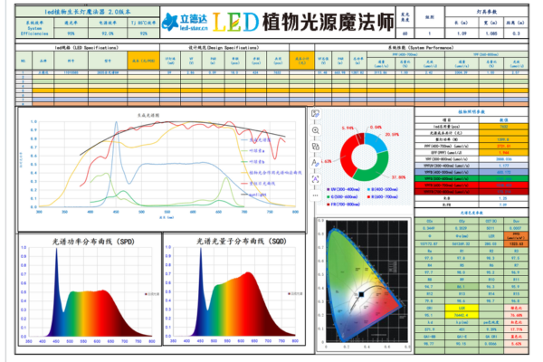Select the SQD spectrum quantum distribution chart
The image size is (543, 362).
pyautogui.click(x=234, y=290)
